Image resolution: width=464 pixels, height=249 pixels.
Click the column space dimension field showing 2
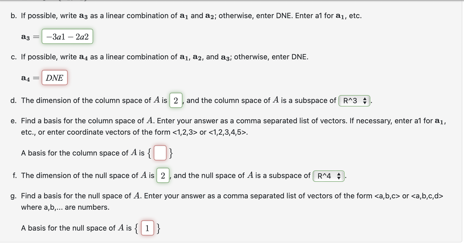click(x=176, y=101)
